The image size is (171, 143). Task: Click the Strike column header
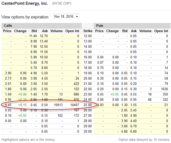point(88,31)
